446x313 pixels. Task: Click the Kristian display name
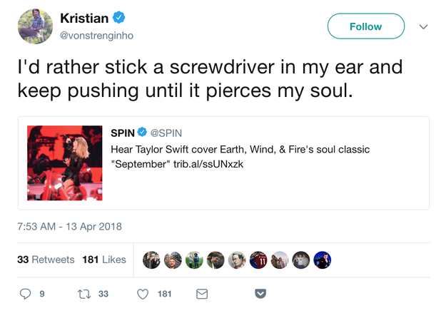point(84,19)
